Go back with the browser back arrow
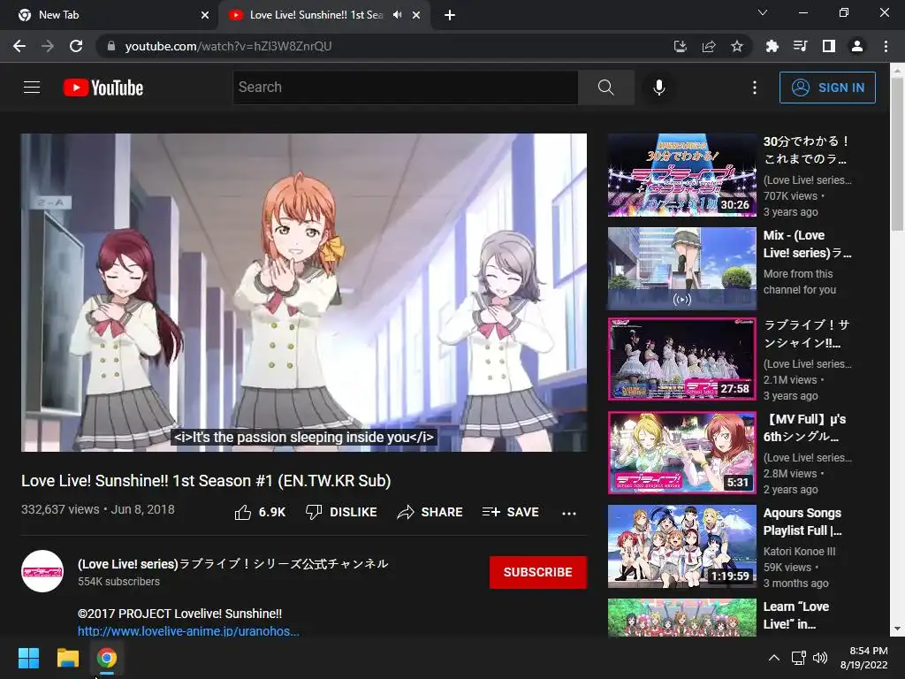Viewport: 905px width, 679px height. [19, 46]
